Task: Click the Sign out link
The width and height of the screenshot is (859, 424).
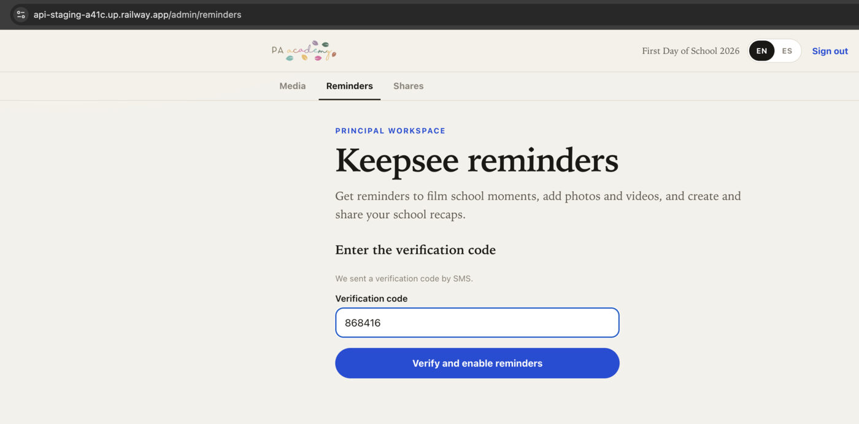Action: click(x=830, y=51)
